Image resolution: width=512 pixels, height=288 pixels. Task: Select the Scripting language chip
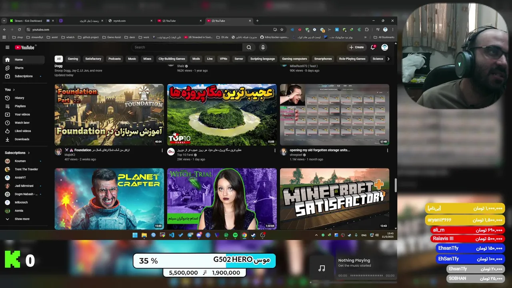pos(262,59)
